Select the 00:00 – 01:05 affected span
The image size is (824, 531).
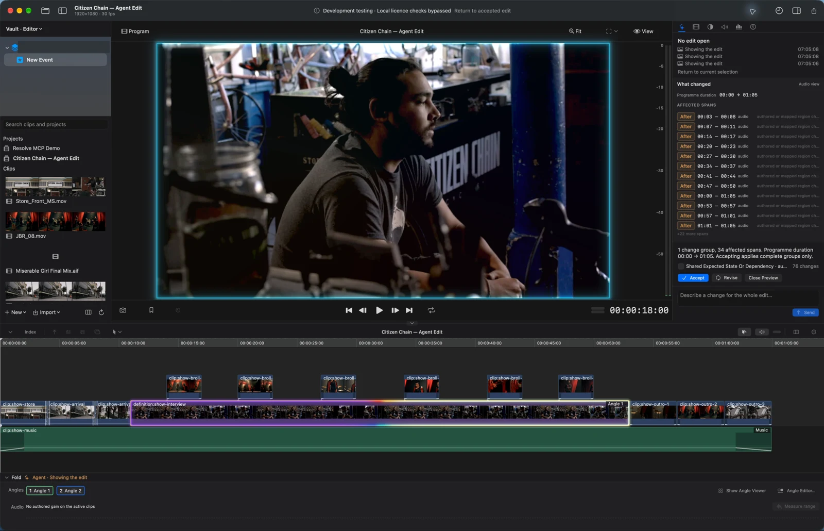coord(748,196)
